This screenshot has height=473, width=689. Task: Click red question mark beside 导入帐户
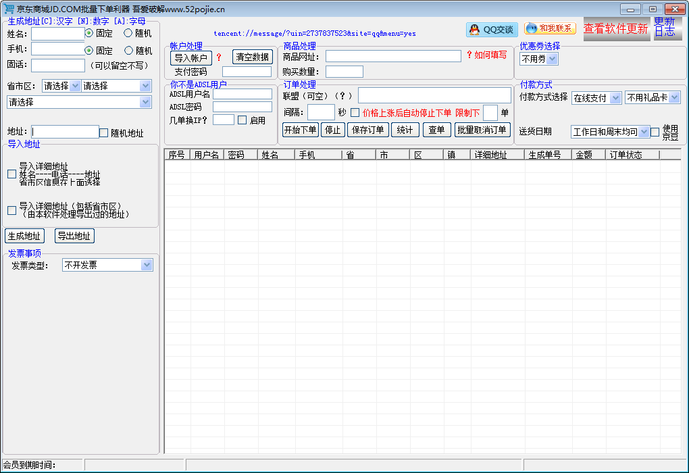[219, 57]
